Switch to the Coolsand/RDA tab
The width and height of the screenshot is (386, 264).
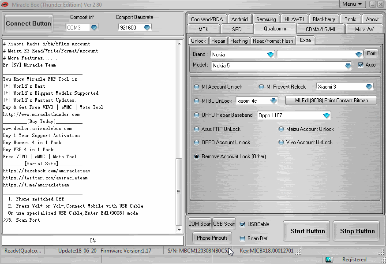(207, 19)
